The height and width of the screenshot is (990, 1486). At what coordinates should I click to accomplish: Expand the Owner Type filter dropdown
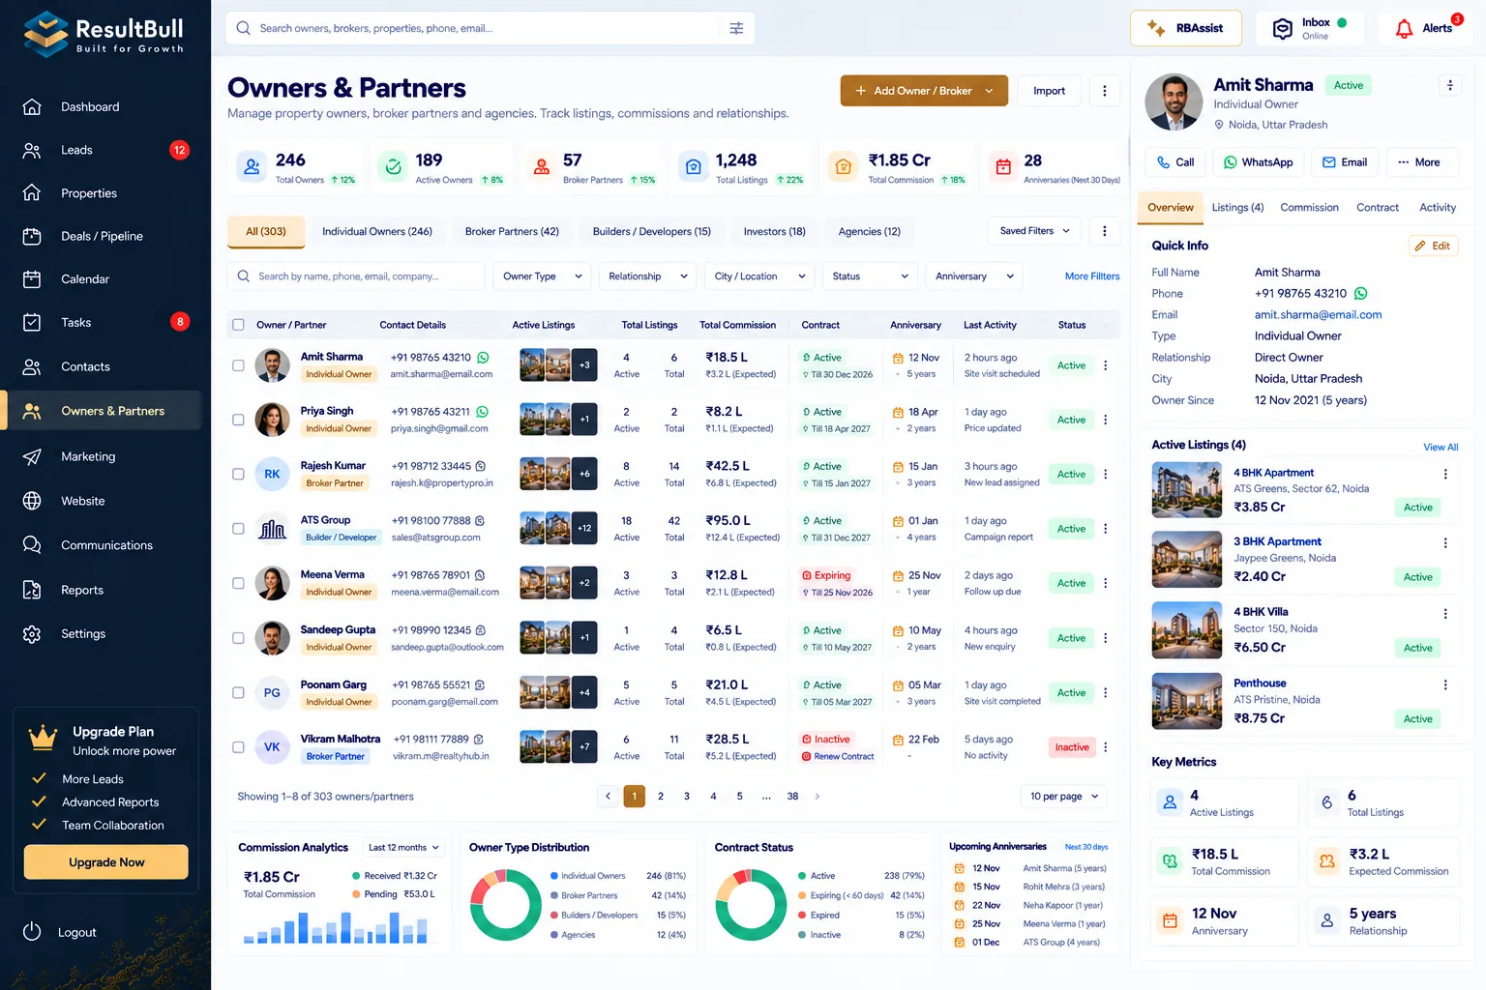click(542, 277)
